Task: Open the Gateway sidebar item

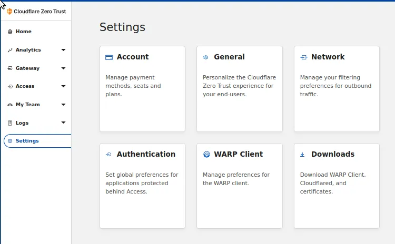Action: click(x=27, y=68)
